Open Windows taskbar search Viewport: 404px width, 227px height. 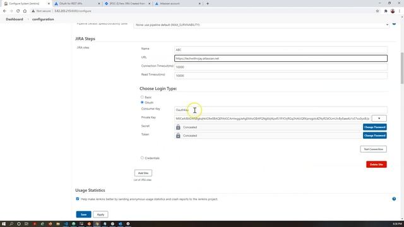pos(11,224)
